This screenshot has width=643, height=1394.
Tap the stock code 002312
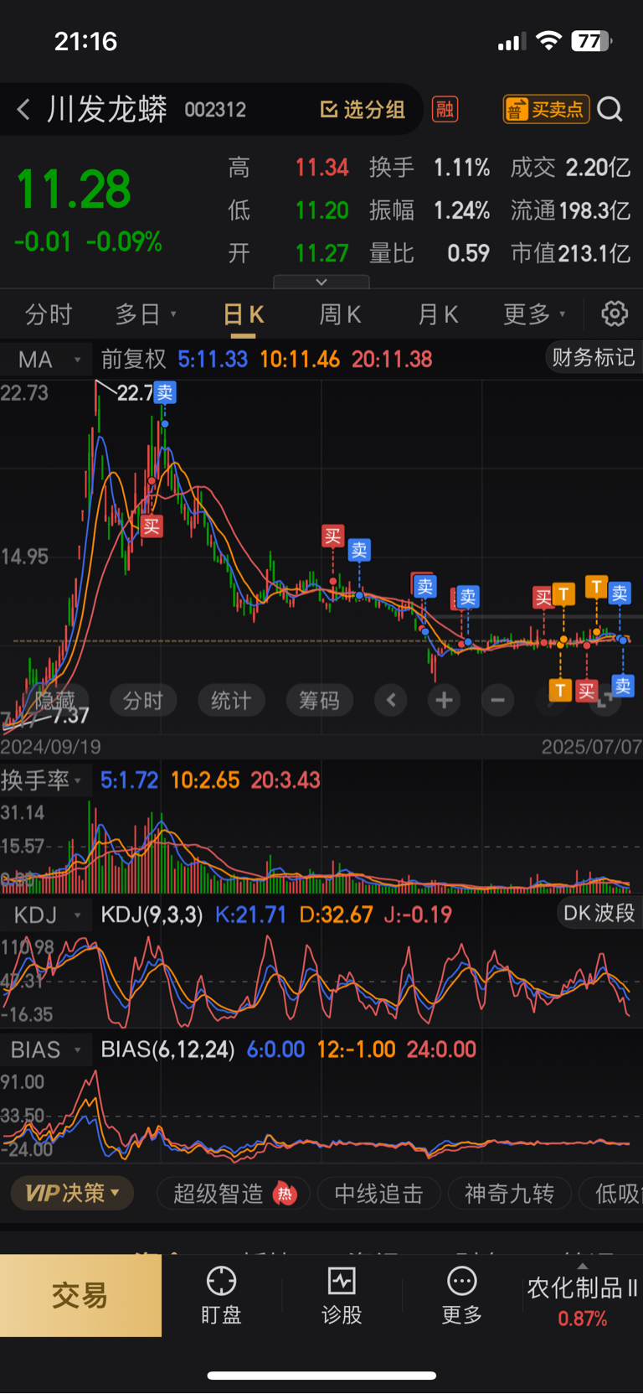pos(215,110)
